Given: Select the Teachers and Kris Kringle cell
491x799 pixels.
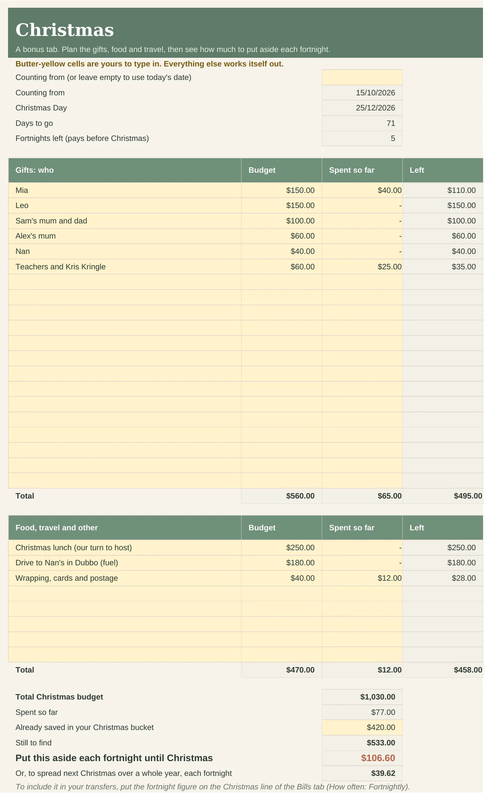Looking at the screenshot, I should (125, 267).
